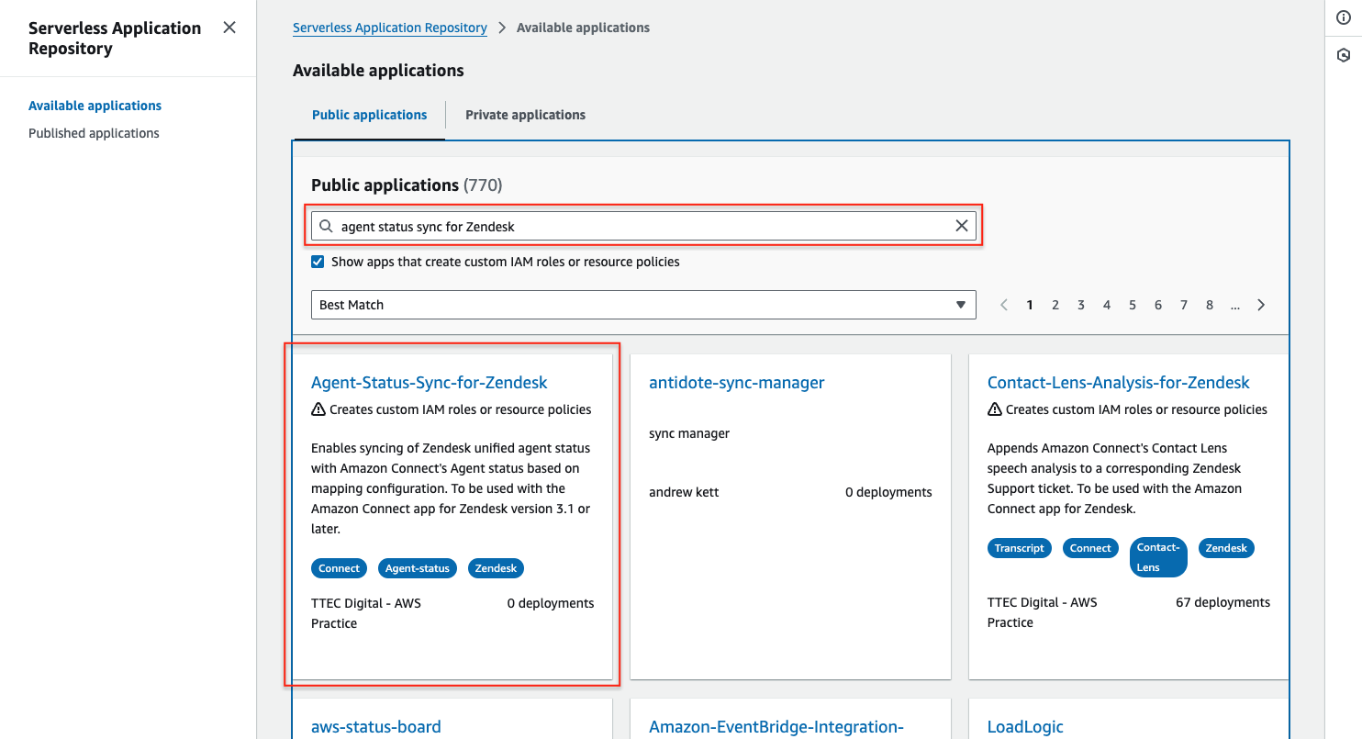Viewport: 1362px width, 739px height.
Task: Open the Best Match sort dropdown
Action: [642, 305]
